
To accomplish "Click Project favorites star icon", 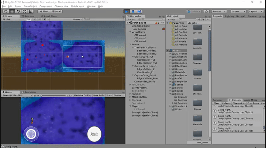I will click(207, 19).
